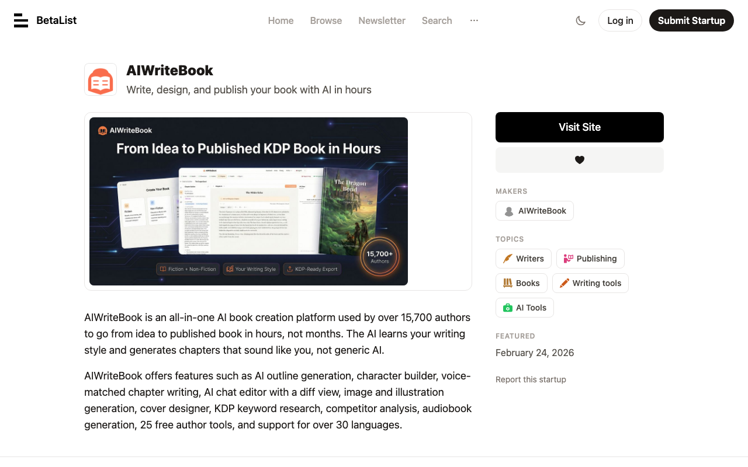Click the February 24, 2026 featured date
The height and width of the screenshot is (467, 748).
(535, 353)
